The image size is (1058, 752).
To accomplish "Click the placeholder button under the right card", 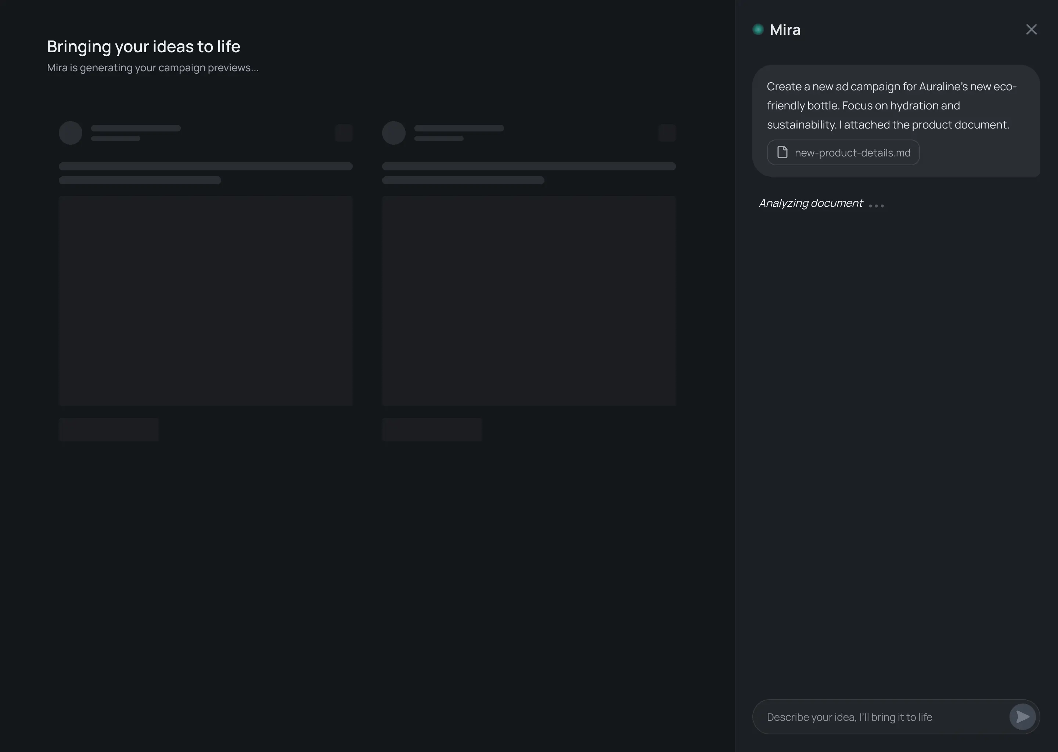I will [x=431, y=429].
